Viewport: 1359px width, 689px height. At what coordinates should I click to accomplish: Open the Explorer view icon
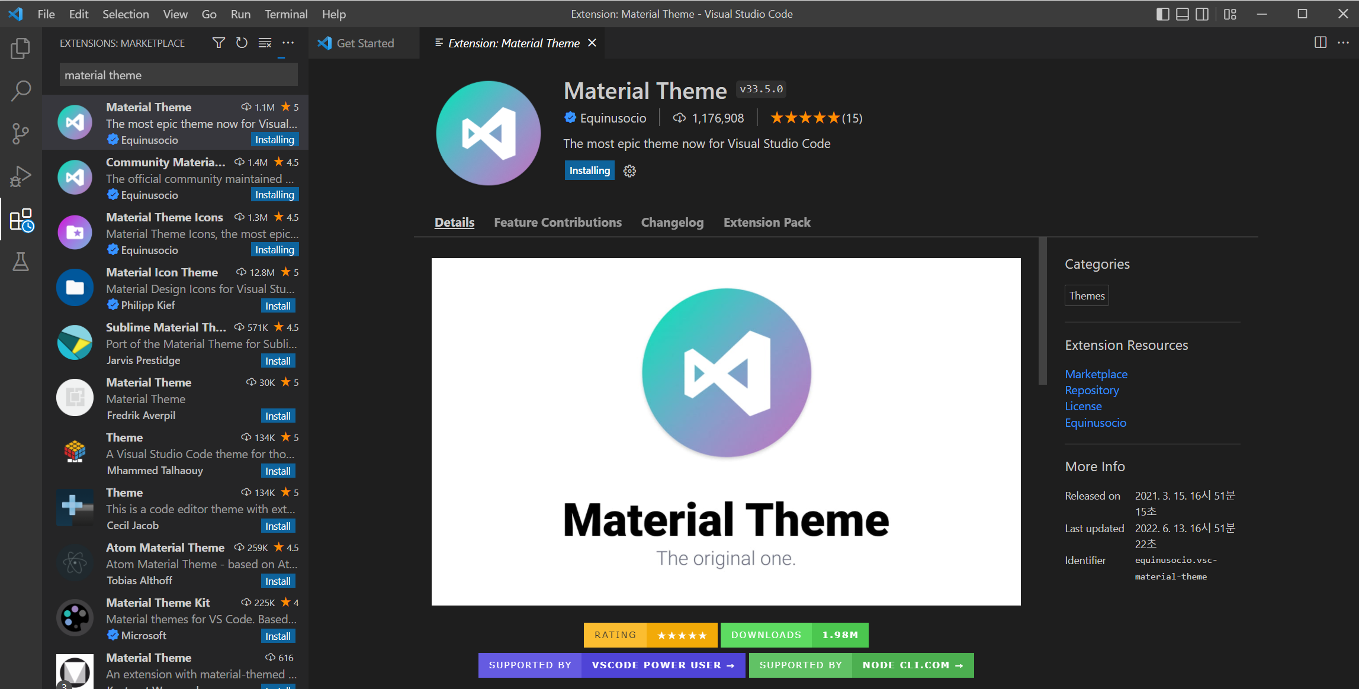21,49
